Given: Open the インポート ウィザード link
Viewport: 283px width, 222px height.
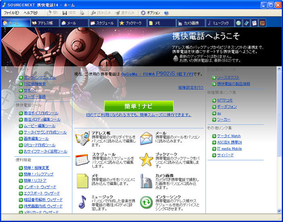Looking at the screenshot, I should pos(40,187).
